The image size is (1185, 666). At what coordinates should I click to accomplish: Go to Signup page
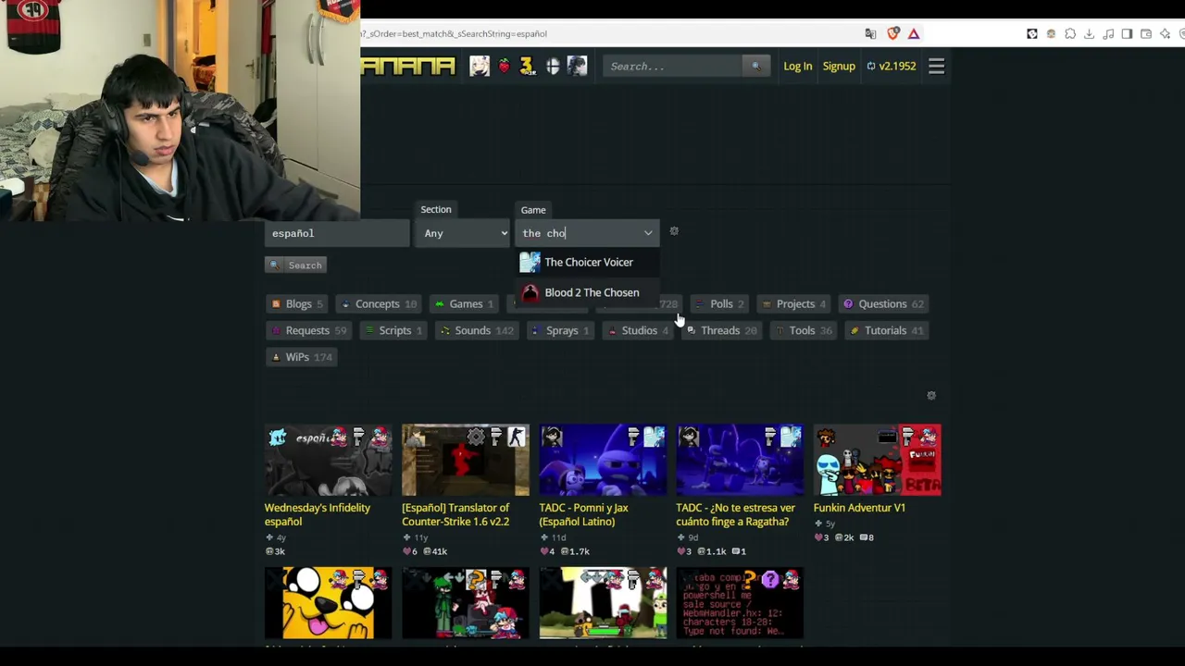point(839,67)
